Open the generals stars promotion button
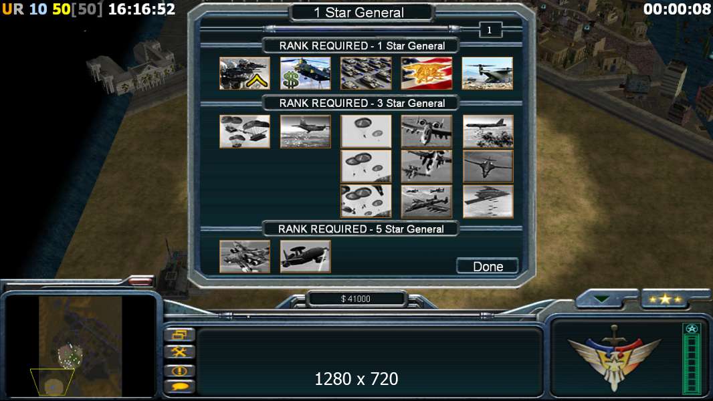This screenshot has width=713, height=401. pos(665,299)
